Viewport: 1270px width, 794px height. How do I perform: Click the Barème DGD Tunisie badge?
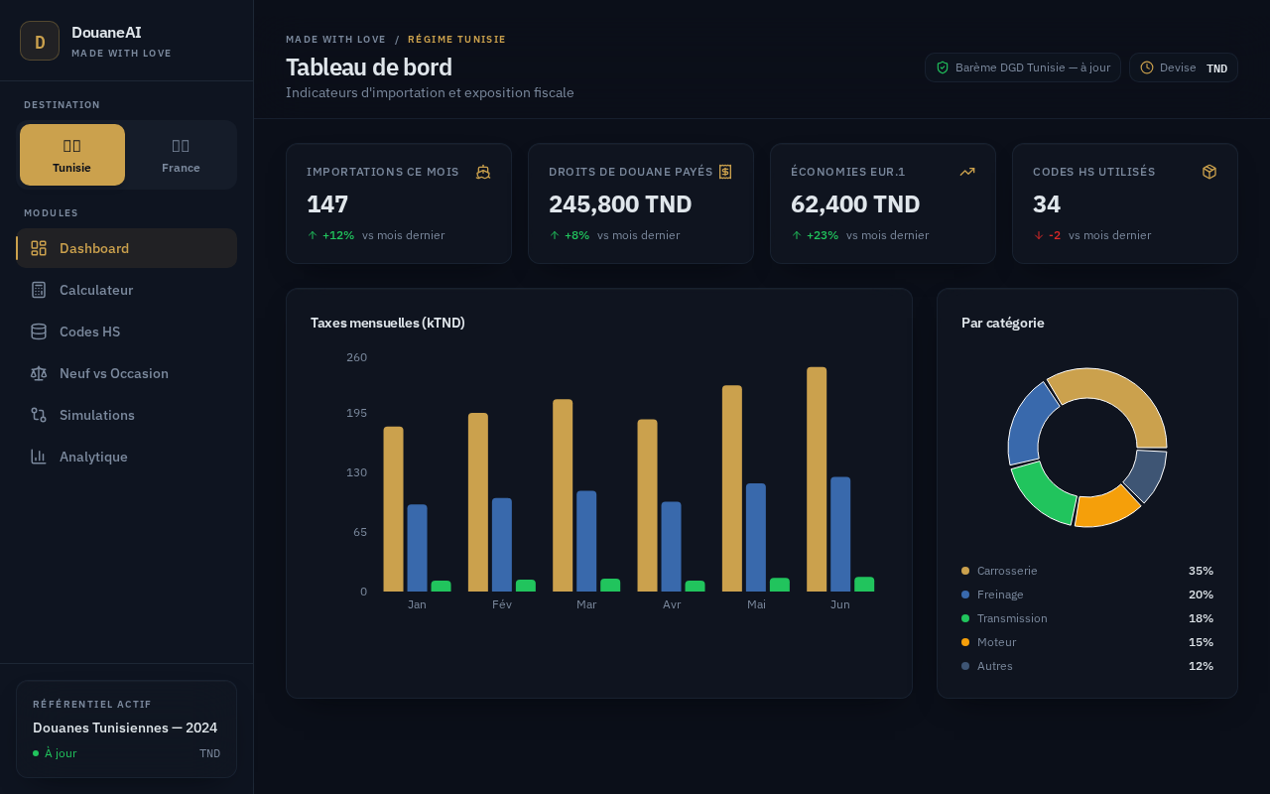click(1023, 67)
